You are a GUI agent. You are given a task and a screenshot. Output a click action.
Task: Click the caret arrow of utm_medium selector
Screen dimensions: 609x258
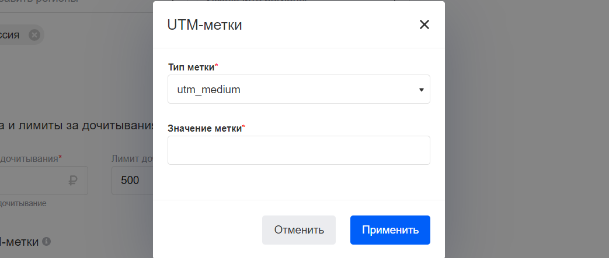point(422,90)
